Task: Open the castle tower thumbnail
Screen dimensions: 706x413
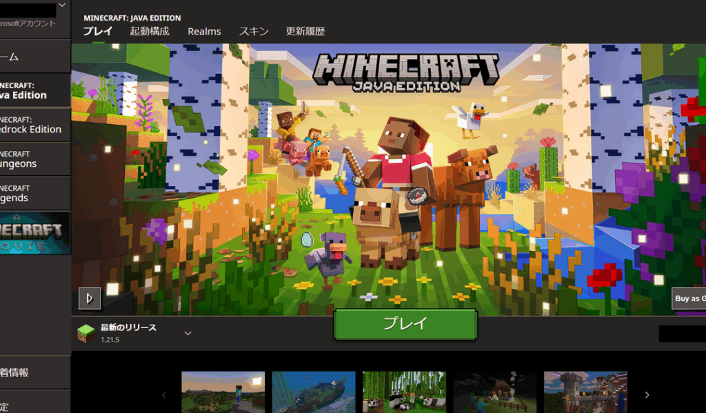Action: point(585,392)
